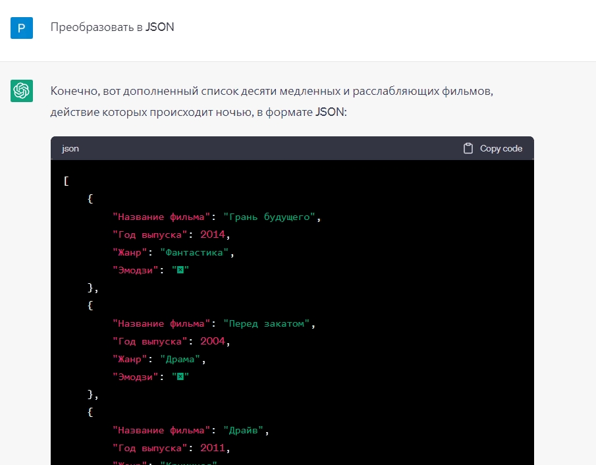
Task: Click the clipboard icon in code header
Action: (x=468, y=148)
